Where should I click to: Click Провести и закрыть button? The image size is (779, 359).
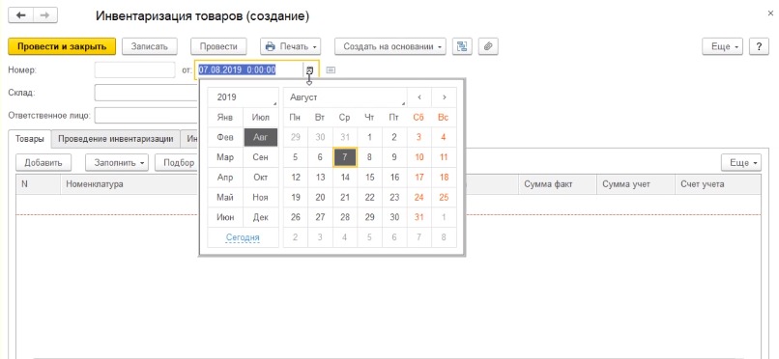tap(62, 46)
